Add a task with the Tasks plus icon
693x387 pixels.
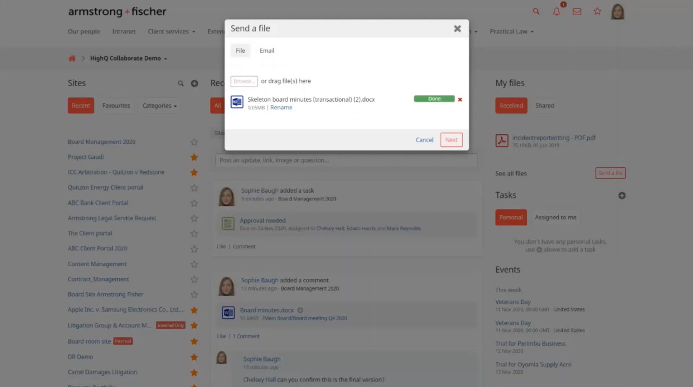621,195
